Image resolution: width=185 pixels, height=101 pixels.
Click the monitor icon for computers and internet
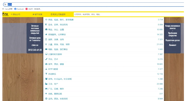click(46, 54)
